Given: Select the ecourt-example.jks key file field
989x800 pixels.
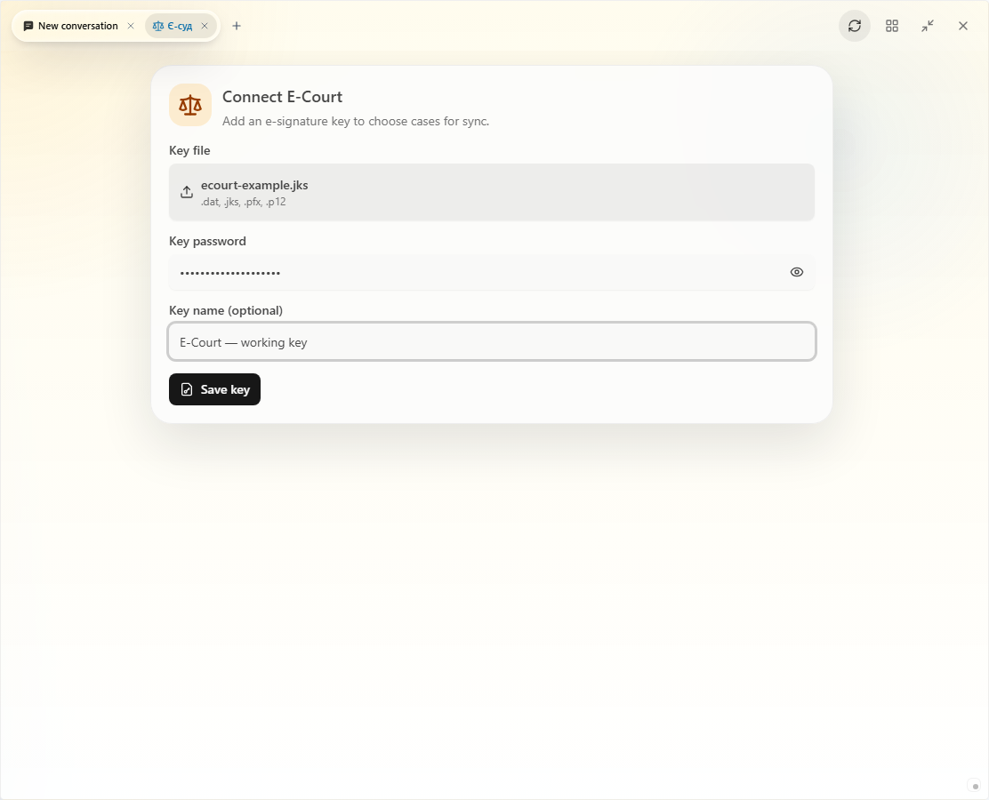Looking at the screenshot, I should point(491,192).
